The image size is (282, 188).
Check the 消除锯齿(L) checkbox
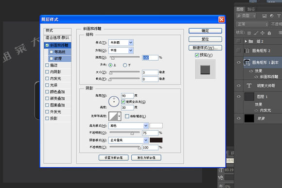point(127,116)
